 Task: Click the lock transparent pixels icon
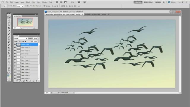pyautogui.click(x=19, y=42)
